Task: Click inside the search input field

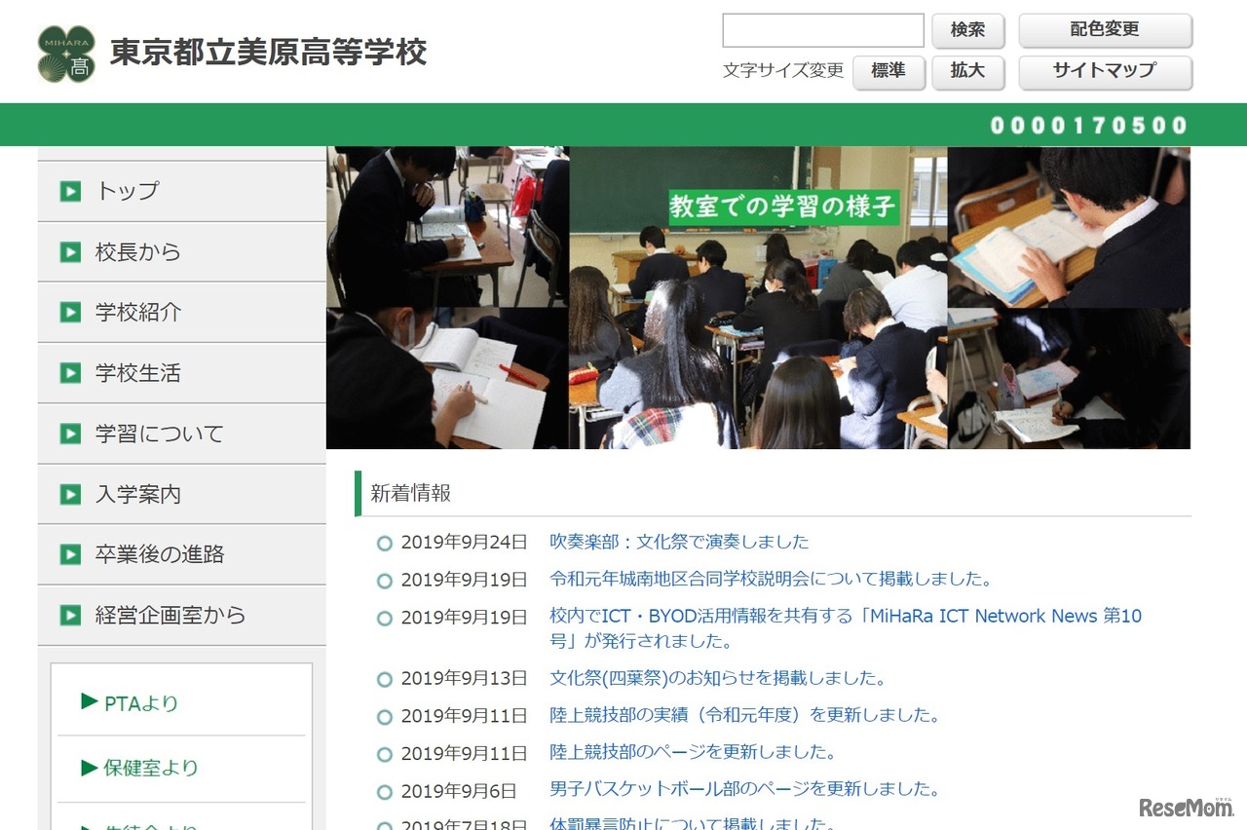Action: [x=823, y=30]
